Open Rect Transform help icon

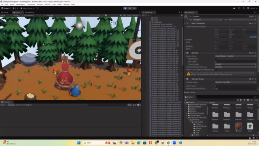point(250,24)
